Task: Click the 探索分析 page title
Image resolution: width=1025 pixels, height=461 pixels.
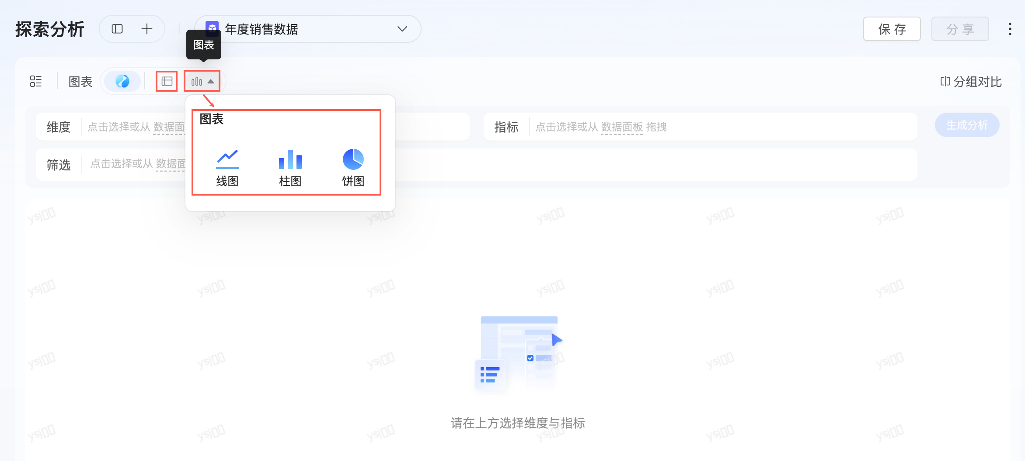Action: pyautogui.click(x=50, y=29)
